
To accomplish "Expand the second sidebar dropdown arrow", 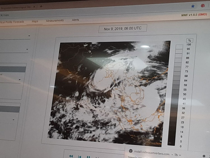I will click(x=27, y=50).
